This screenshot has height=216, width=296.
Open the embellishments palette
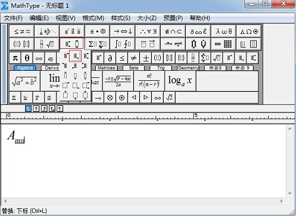pos(72,32)
